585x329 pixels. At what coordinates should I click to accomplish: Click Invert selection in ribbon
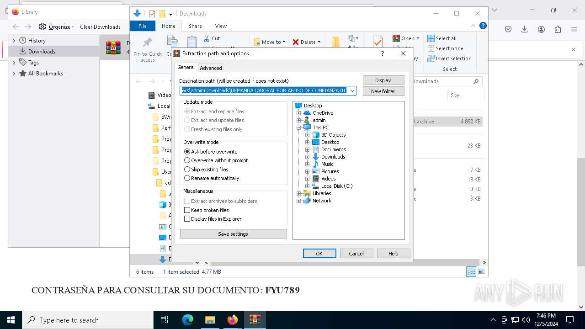pos(449,58)
